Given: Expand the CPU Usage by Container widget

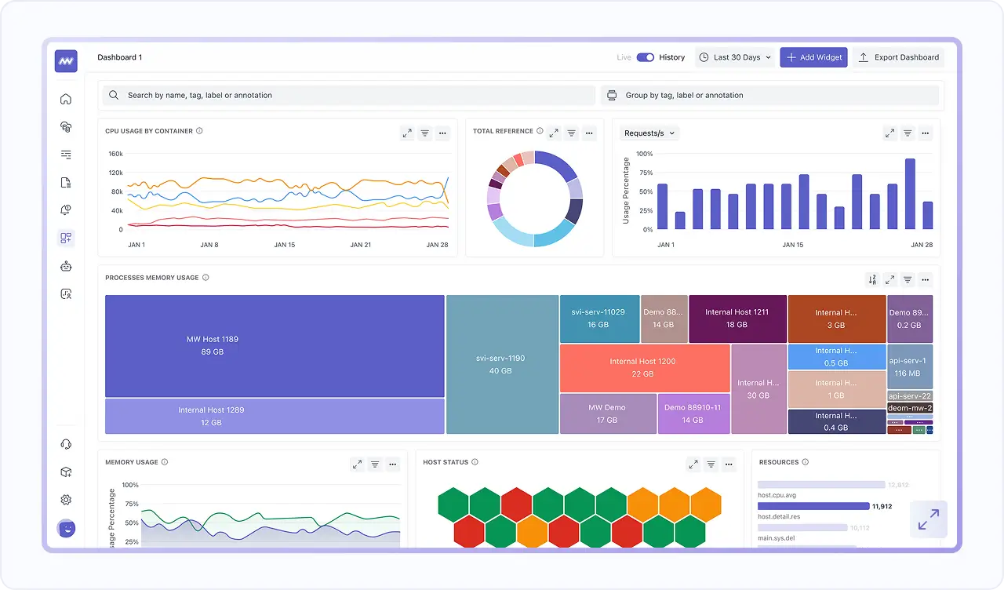Looking at the screenshot, I should click(x=407, y=133).
